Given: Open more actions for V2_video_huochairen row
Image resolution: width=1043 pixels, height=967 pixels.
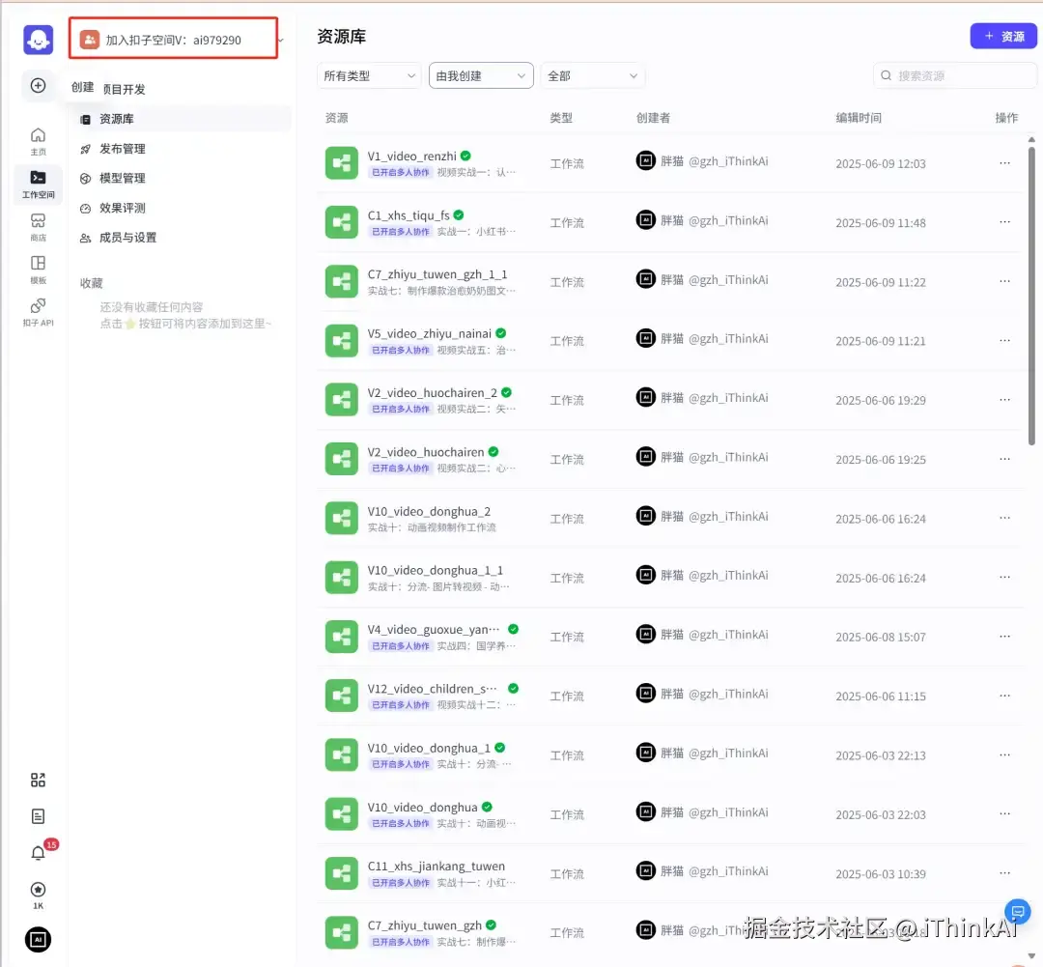Looking at the screenshot, I should (1004, 459).
